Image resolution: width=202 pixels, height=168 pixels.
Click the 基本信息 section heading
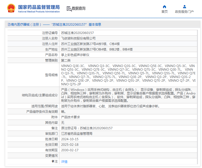click(x=95, y=25)
